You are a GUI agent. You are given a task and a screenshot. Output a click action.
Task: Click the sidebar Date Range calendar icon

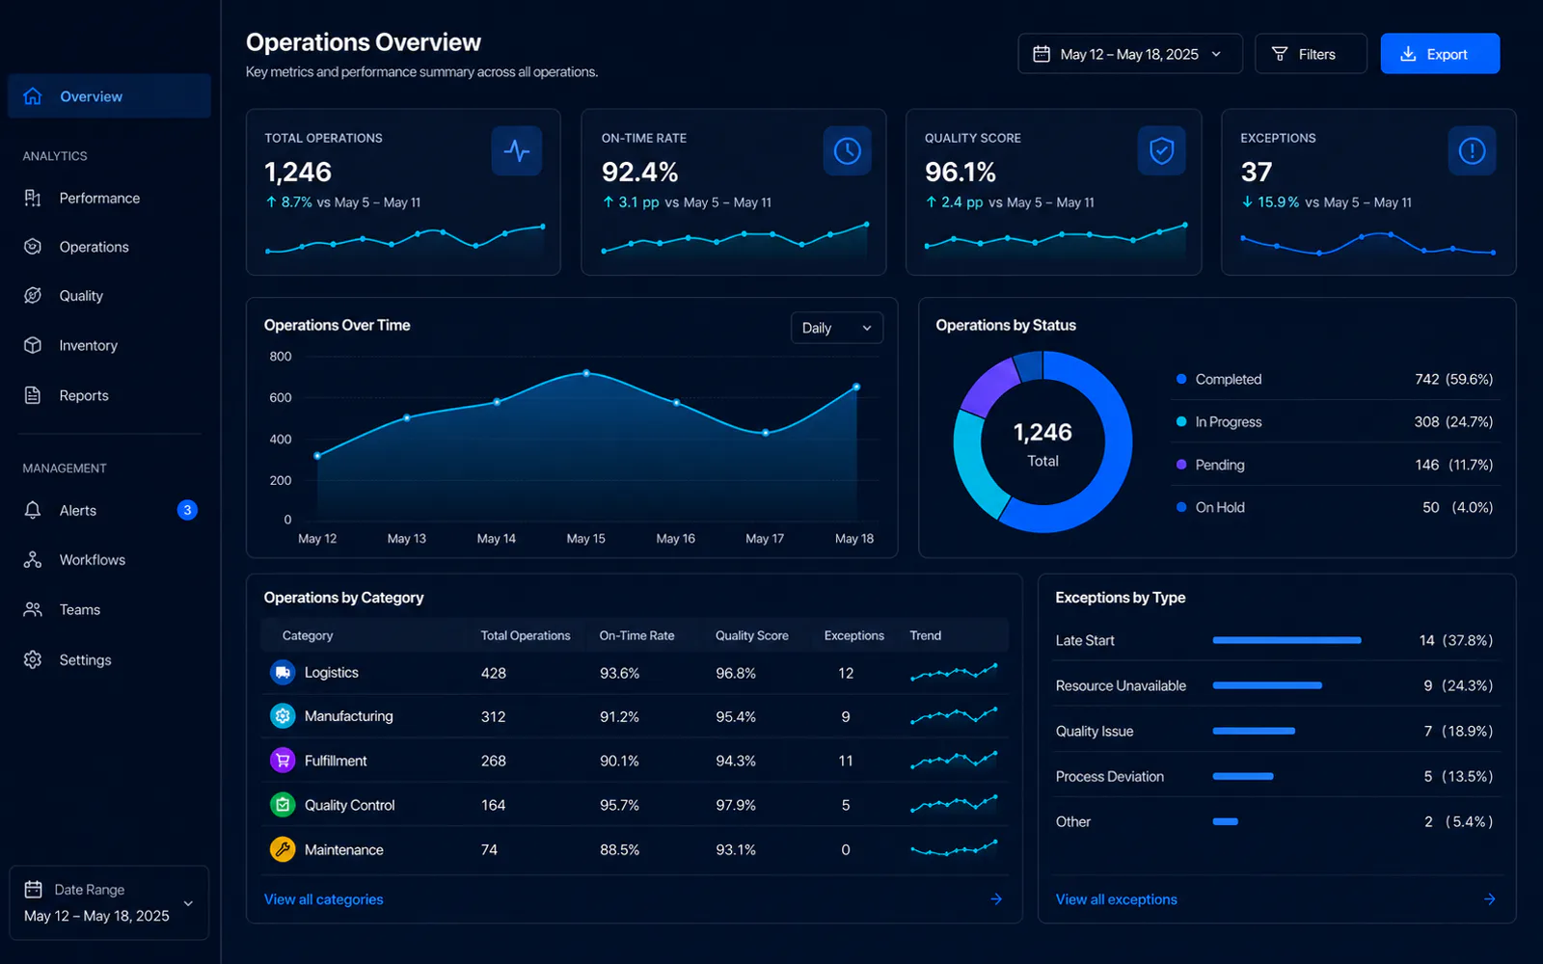[33, 890]
